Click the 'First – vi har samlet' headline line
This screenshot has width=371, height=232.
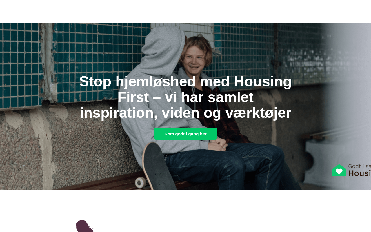tap(185, 97)
